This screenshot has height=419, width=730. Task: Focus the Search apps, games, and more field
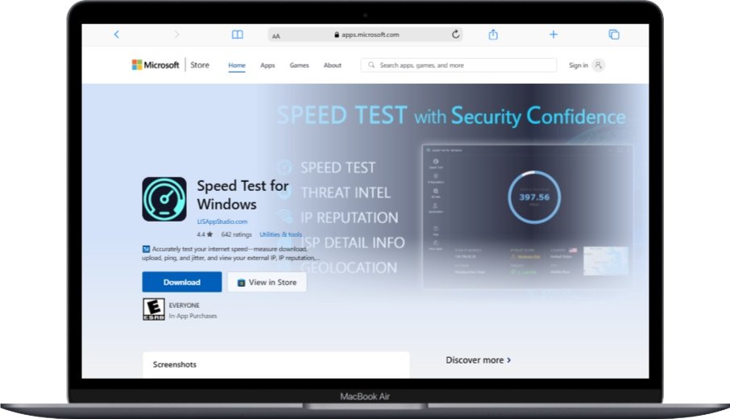458,65
